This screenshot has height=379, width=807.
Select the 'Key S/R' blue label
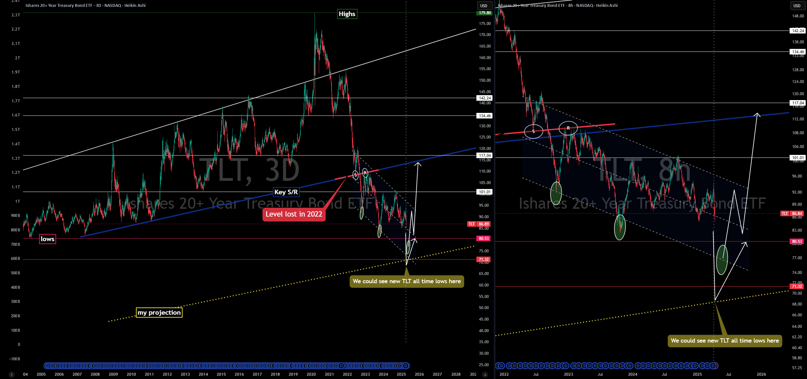pyautogui.click(x=286, y=192)
